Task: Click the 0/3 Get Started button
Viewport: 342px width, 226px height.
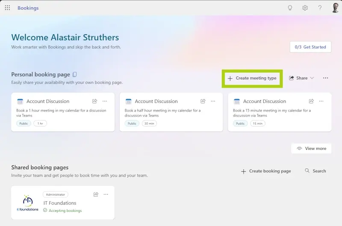Action: (310, 47)
